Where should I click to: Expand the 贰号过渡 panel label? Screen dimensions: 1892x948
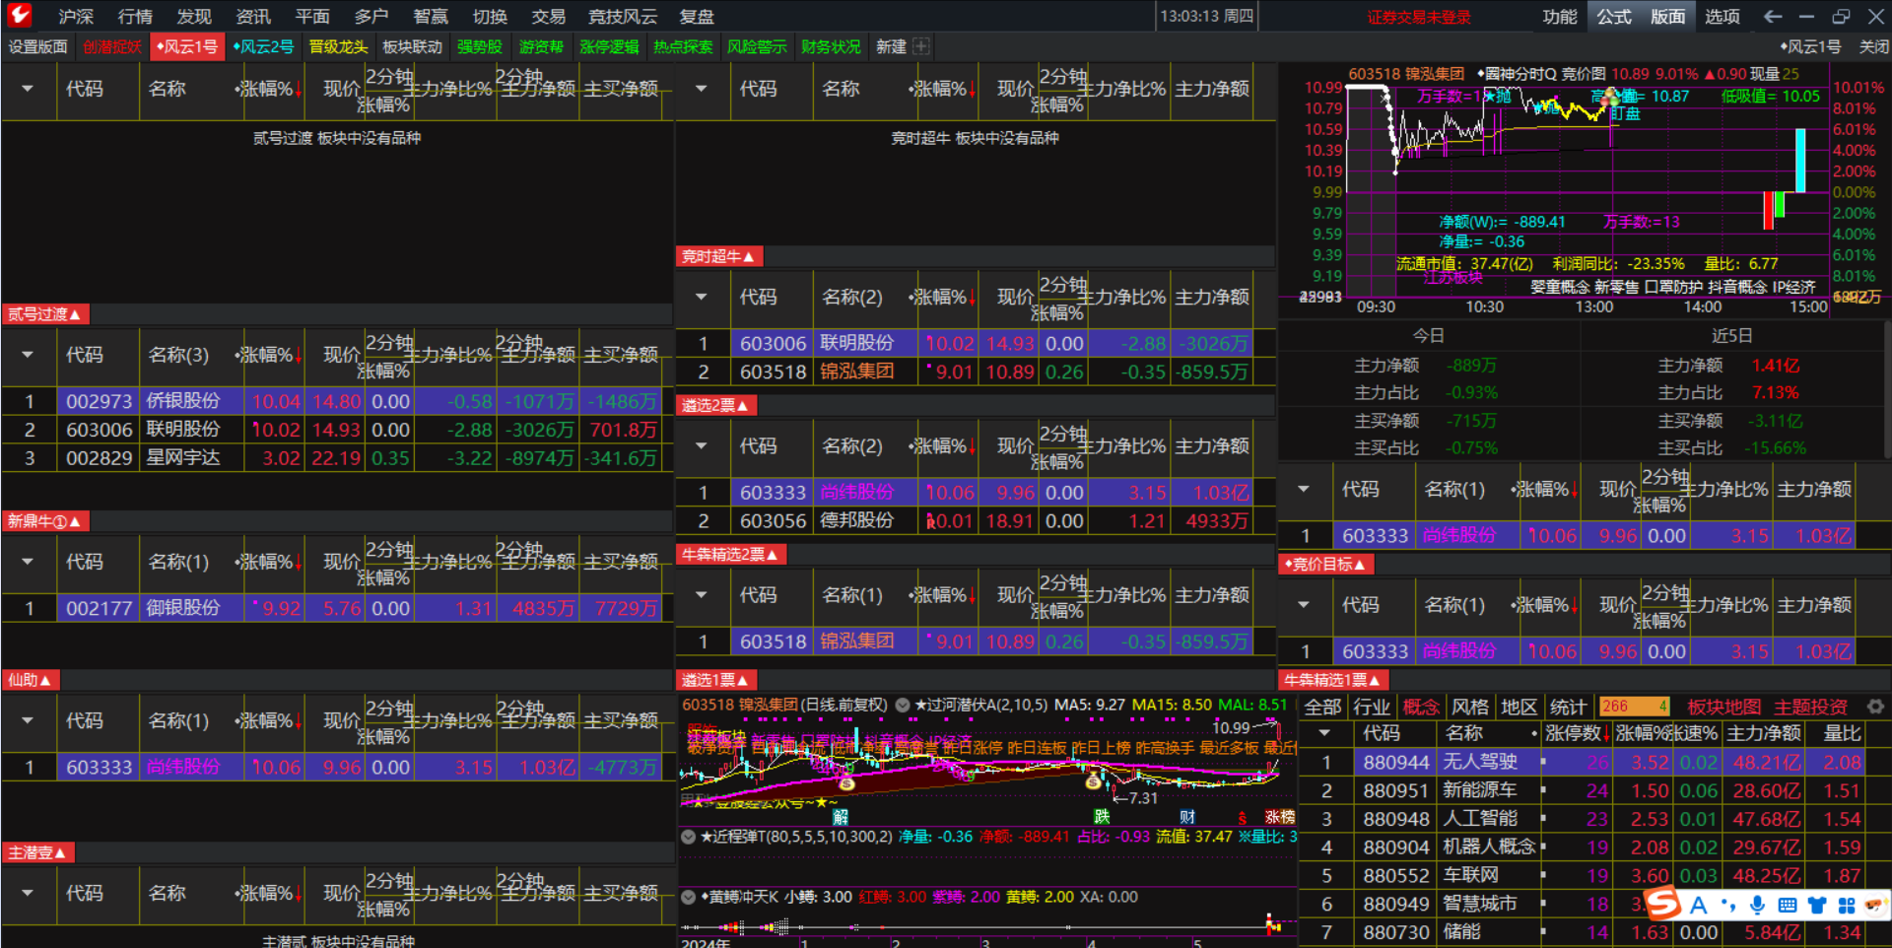tap(44, 314)
